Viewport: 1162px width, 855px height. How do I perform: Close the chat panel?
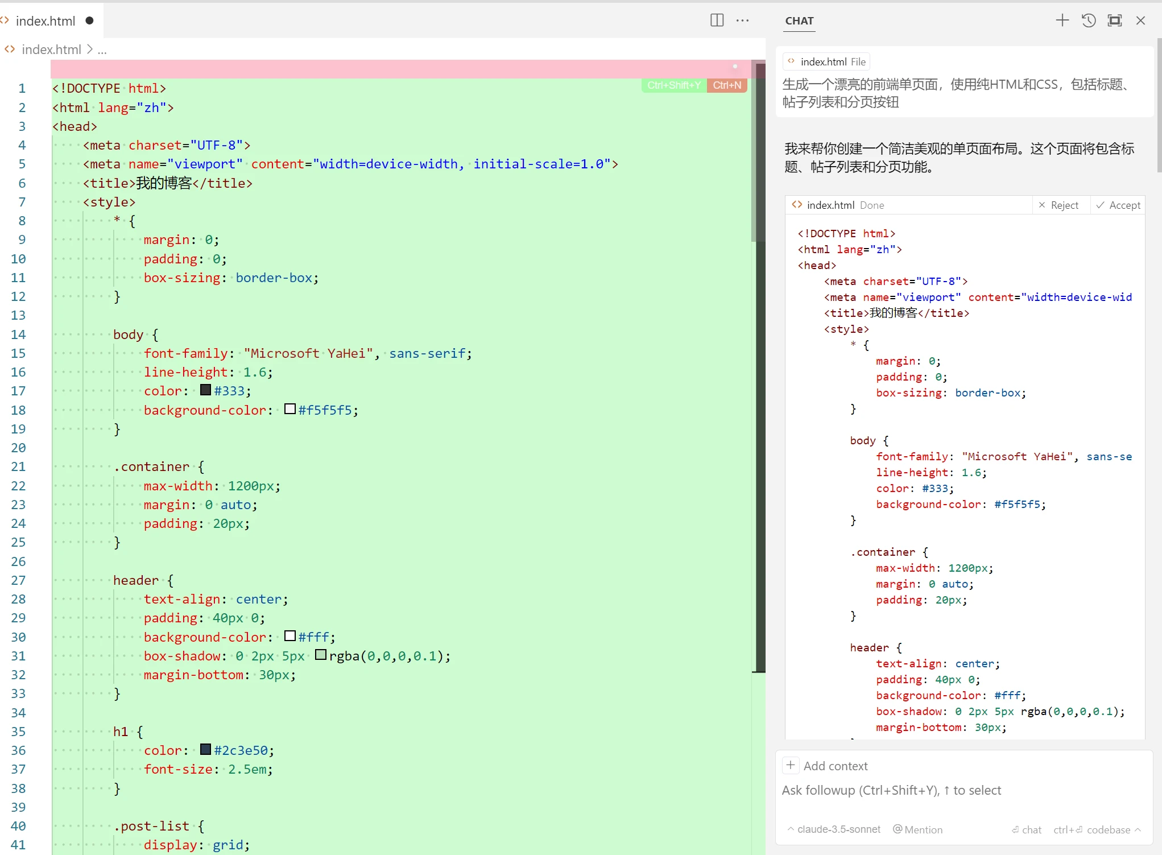(1140, 20)
